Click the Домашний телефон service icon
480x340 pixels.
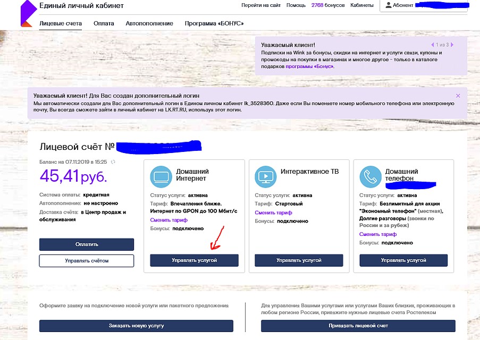[370, 176]
